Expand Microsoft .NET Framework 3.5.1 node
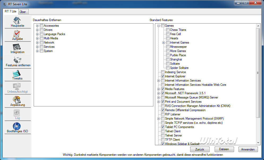Image resolution: width=264 pixels, height=160 pixels. tap(158, 93)
